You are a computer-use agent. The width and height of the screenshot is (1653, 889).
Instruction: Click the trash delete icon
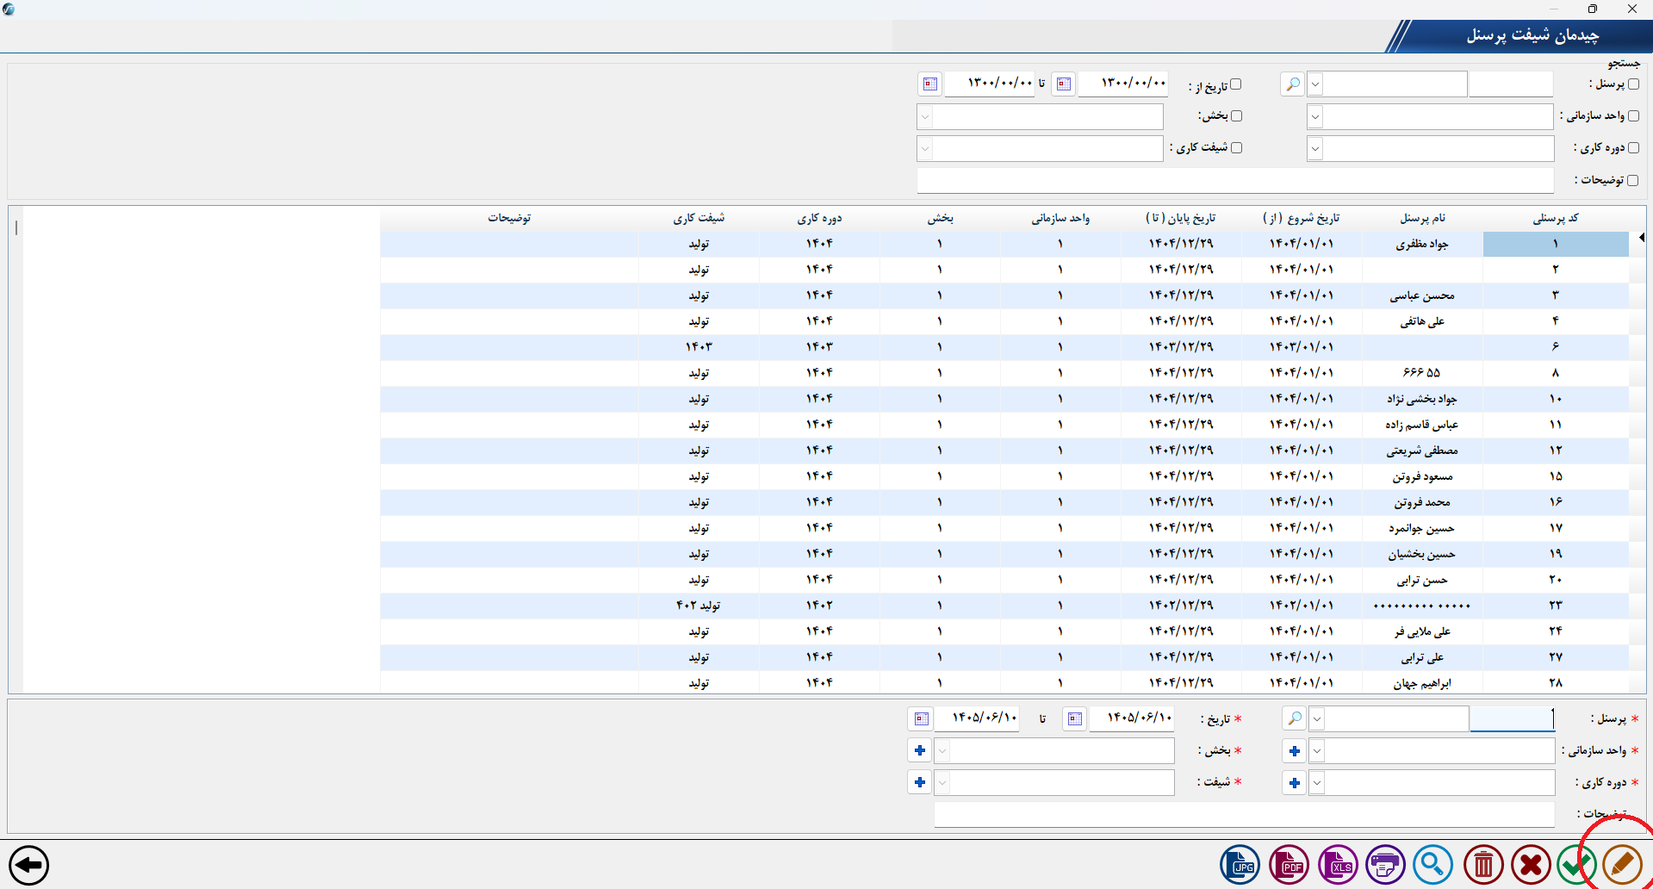pyautogui.click(x=1483, y=864)
